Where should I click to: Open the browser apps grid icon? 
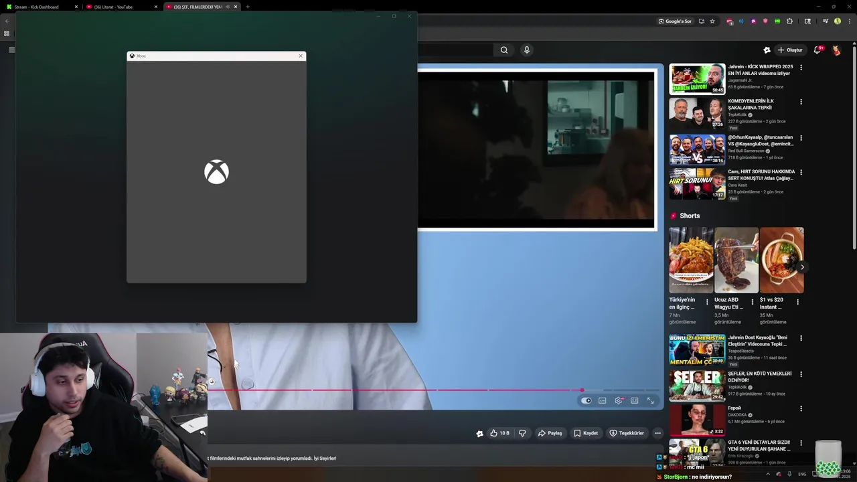point(7,33)
